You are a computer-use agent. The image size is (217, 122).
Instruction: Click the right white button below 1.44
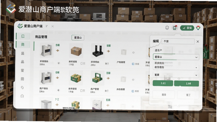[188, 95]
